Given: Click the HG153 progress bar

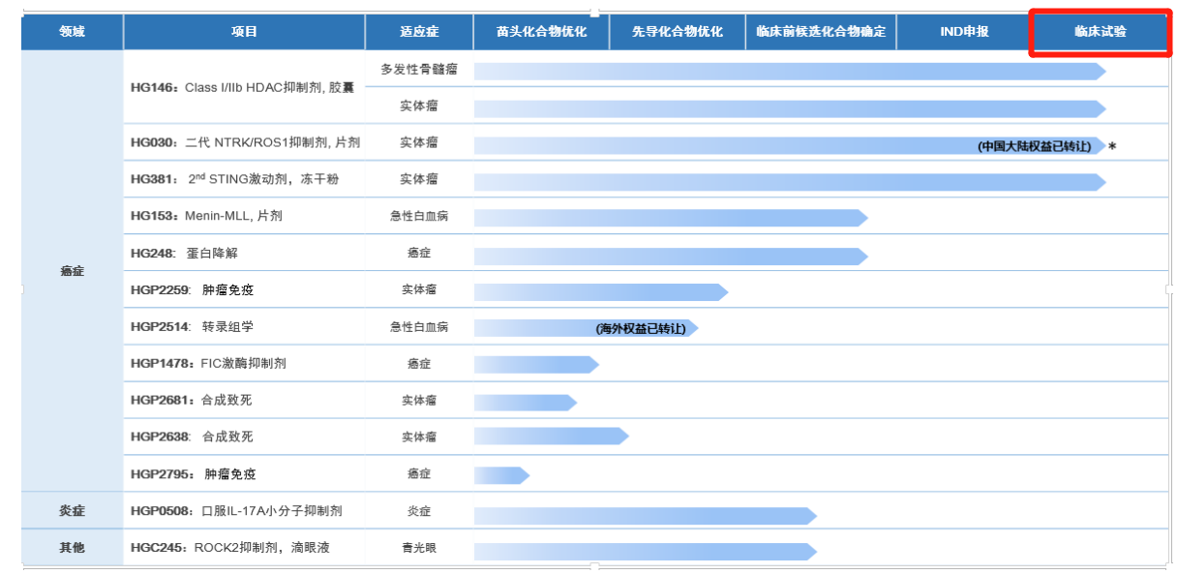Looking at the screenshot, I should click(x=671, y=219).
